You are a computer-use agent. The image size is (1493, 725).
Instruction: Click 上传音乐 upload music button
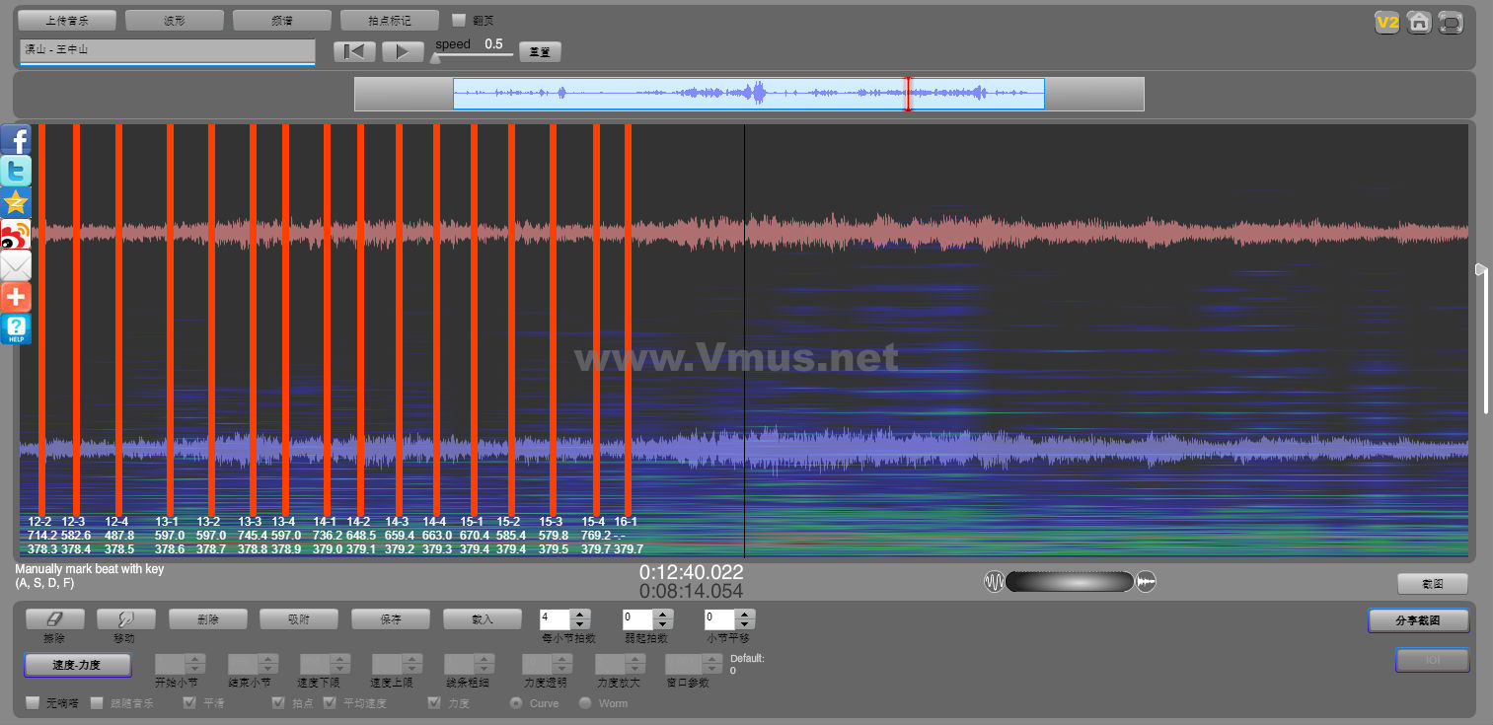coord(67,20)
